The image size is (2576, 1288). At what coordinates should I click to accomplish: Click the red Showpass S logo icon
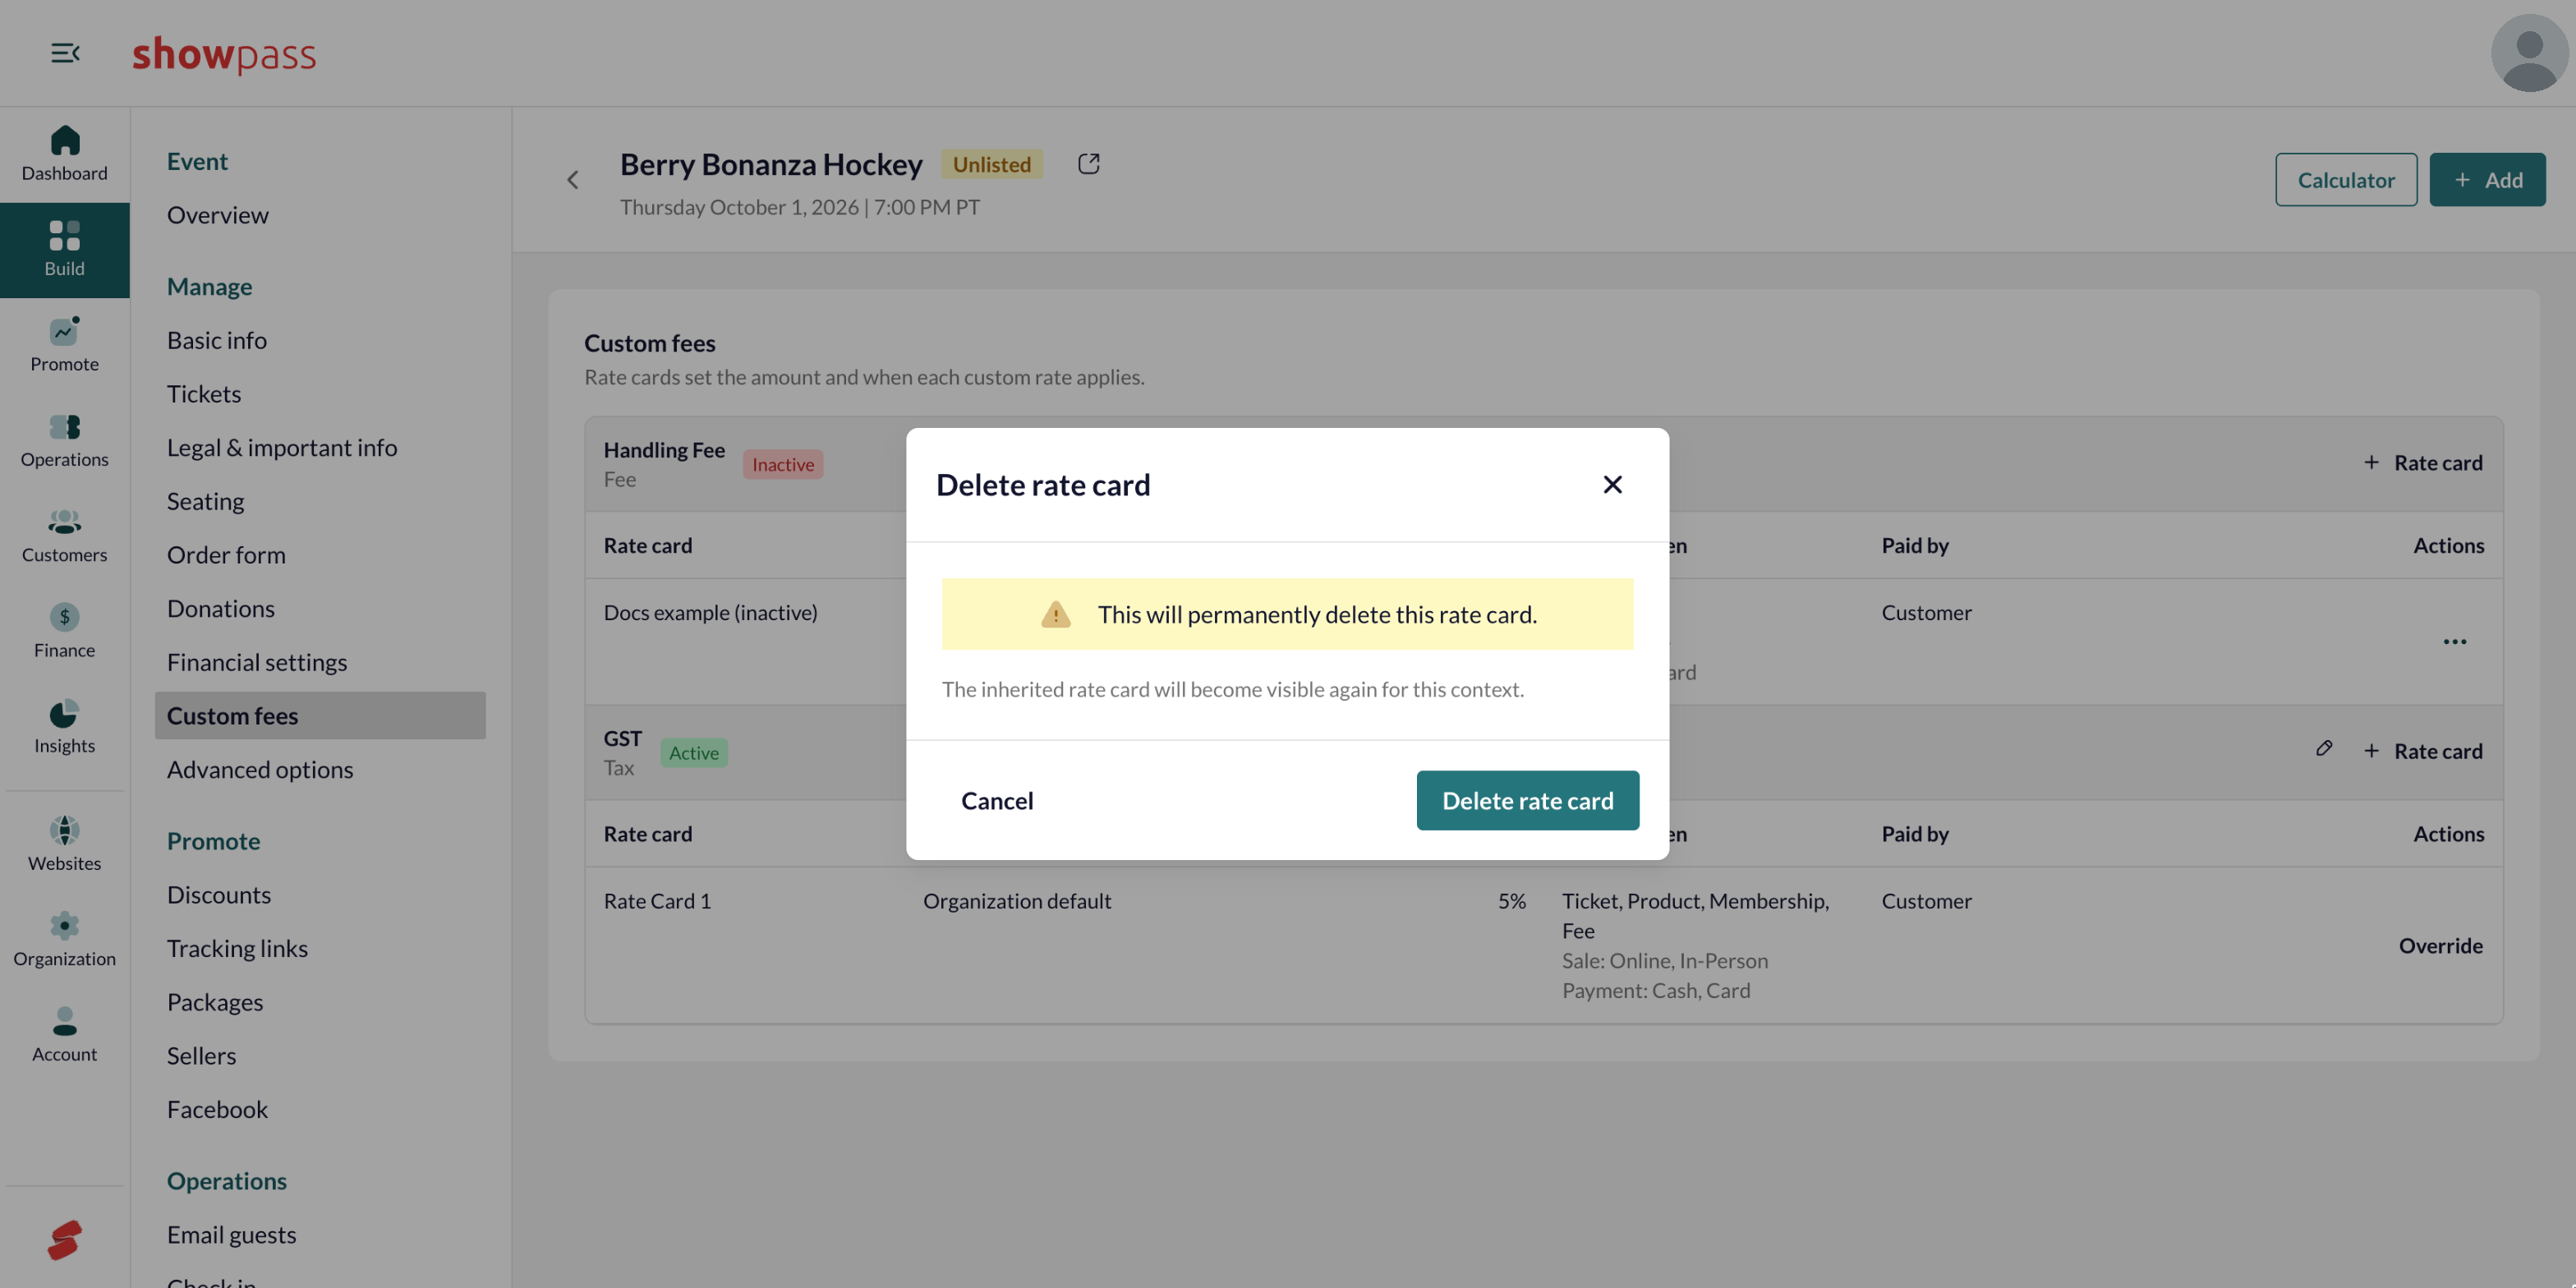[64, 1240]
